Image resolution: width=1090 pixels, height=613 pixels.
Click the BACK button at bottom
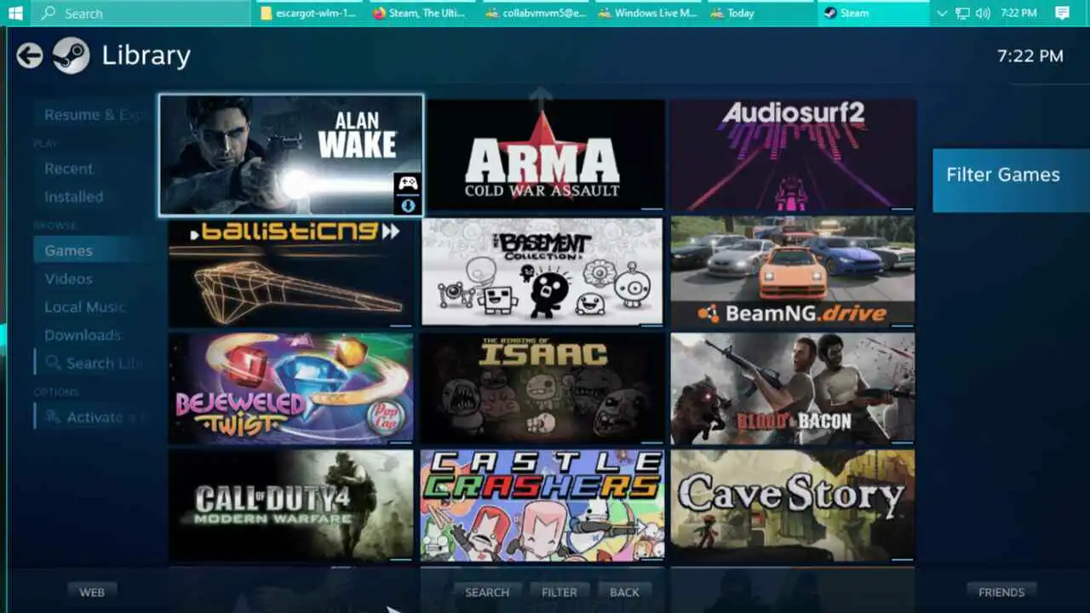click(x=624, y=593)
